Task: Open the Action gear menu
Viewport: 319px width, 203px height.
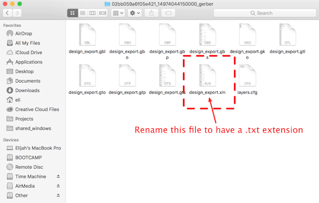Action: [x=135, y=13]
